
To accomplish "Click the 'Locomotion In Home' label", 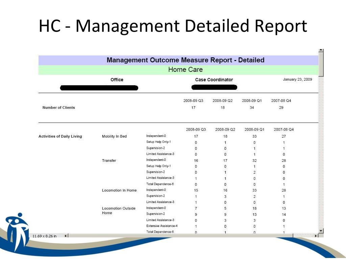I will (119, 190).
